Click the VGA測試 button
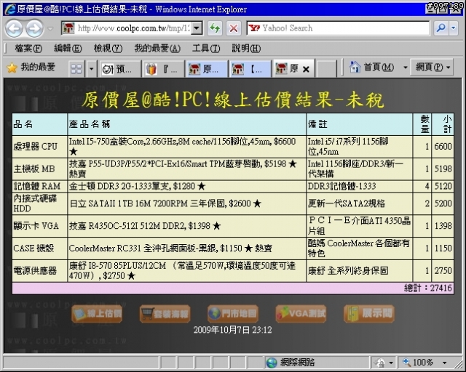This screenshot has height=372, width=466. point(301,314)
